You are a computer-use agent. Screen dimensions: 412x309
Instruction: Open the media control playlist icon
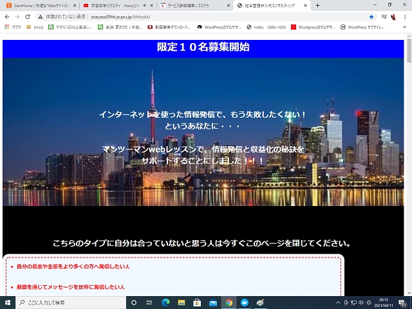tap(384, 17)
